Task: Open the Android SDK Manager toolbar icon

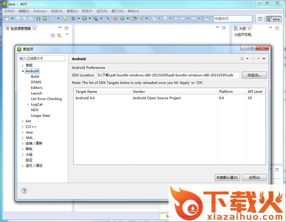Action: 39,19
